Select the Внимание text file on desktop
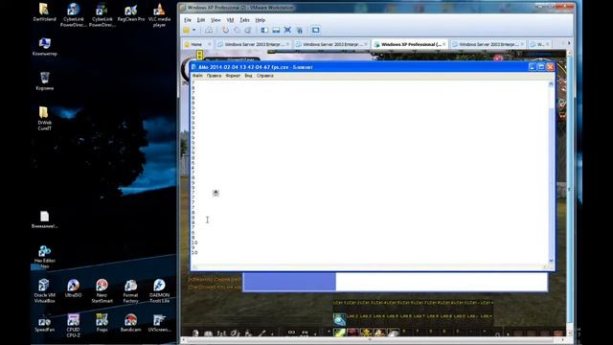The height and width of the screenshot is (345, 613). [x=45, y=219]
